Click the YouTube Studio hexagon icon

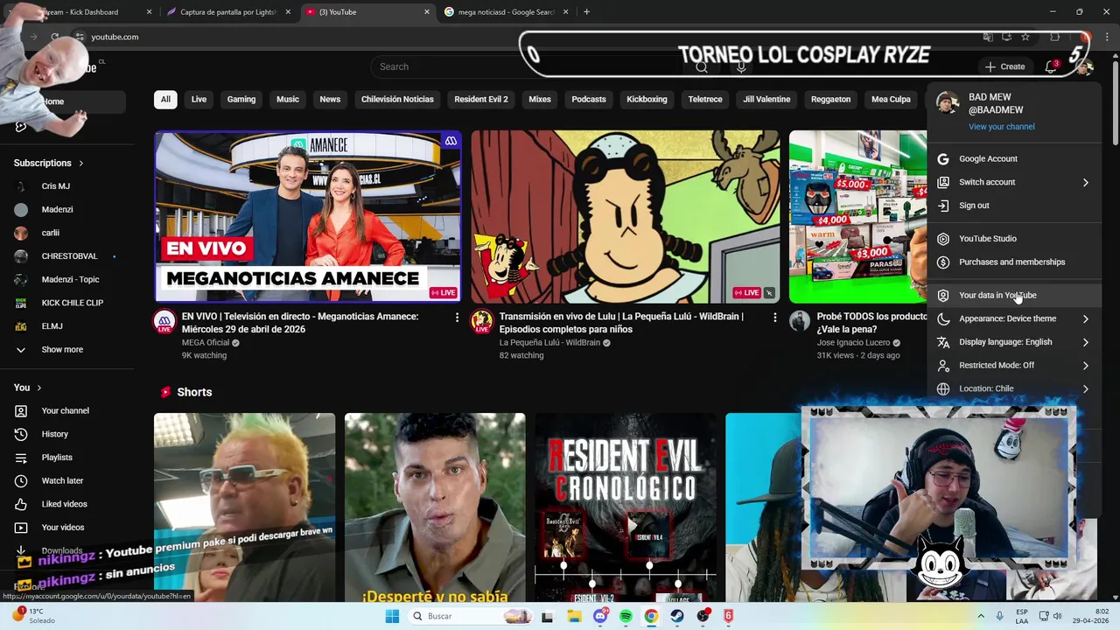coord(943,238)
